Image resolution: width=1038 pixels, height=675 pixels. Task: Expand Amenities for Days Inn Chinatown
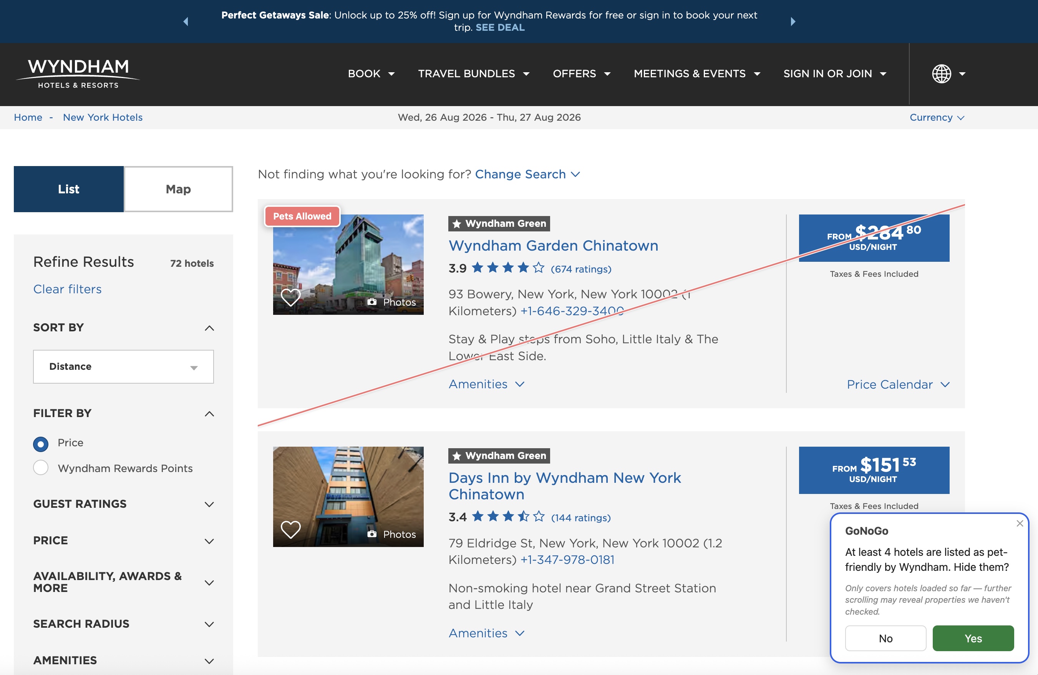[486, 633]
